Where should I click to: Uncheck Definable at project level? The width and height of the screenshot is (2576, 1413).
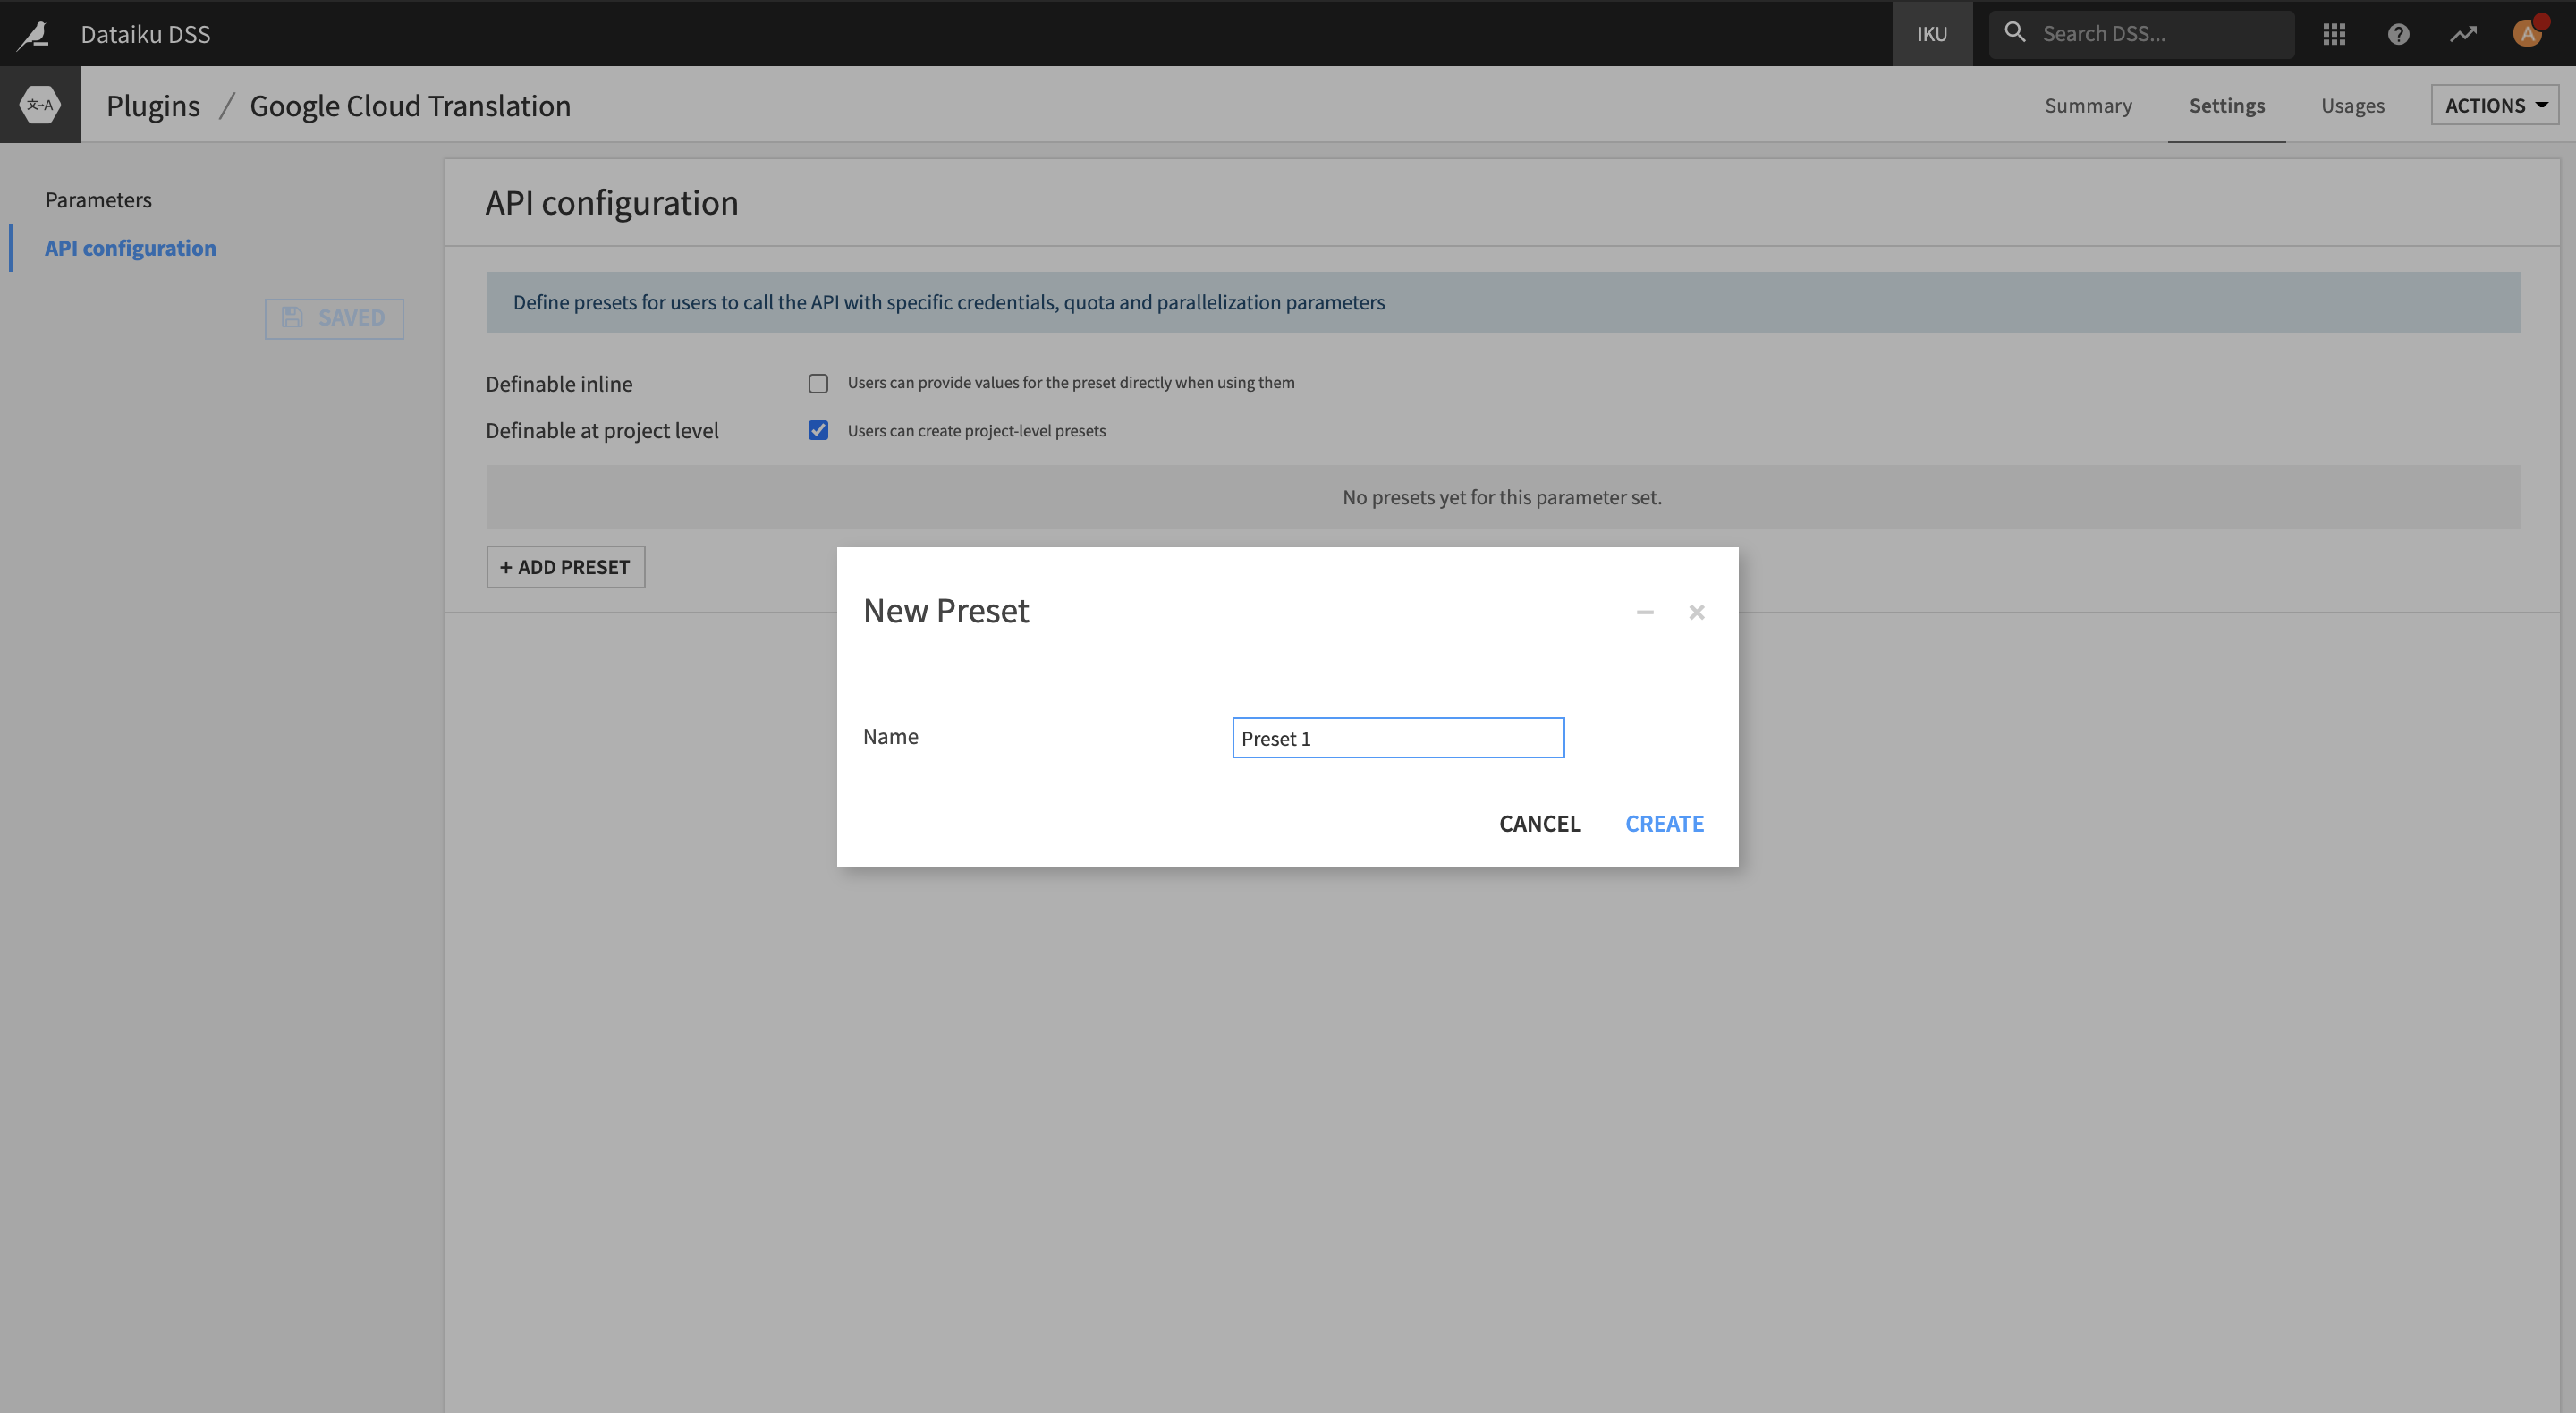[818, 430]
